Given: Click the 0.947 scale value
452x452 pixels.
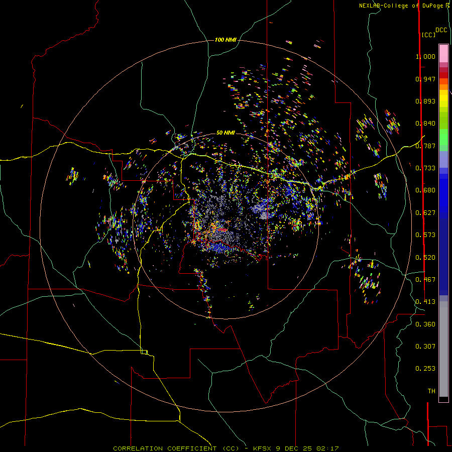Looking at the screenshot, I should point(425,79).
